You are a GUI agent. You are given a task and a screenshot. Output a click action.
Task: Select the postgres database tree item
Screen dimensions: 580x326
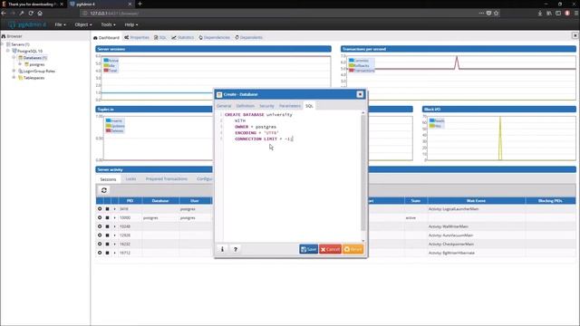tap(36, 64)
